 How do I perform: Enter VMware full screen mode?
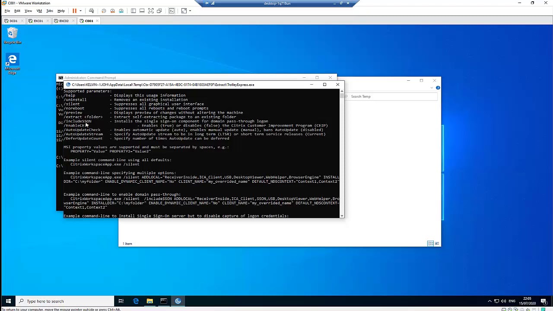(151, 11)
